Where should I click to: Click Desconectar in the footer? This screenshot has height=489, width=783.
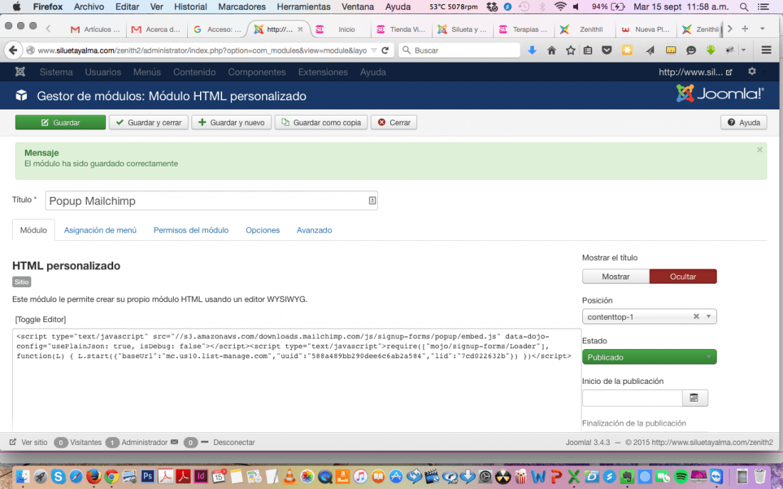coord(233,442)
